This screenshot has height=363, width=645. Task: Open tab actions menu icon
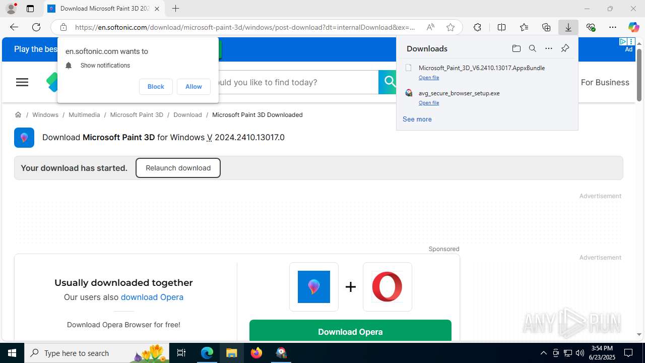pyautogui.click(x=30, y=9)
